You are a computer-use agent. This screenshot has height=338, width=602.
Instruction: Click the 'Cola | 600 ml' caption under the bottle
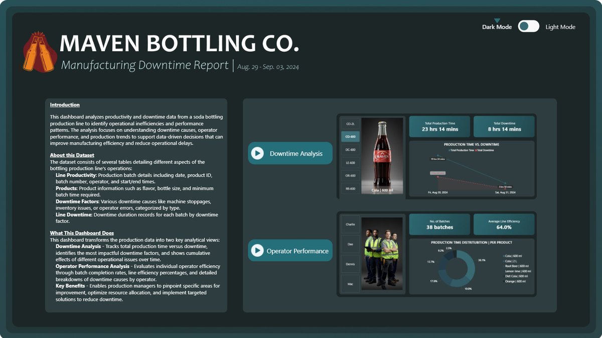click(382, 190)
